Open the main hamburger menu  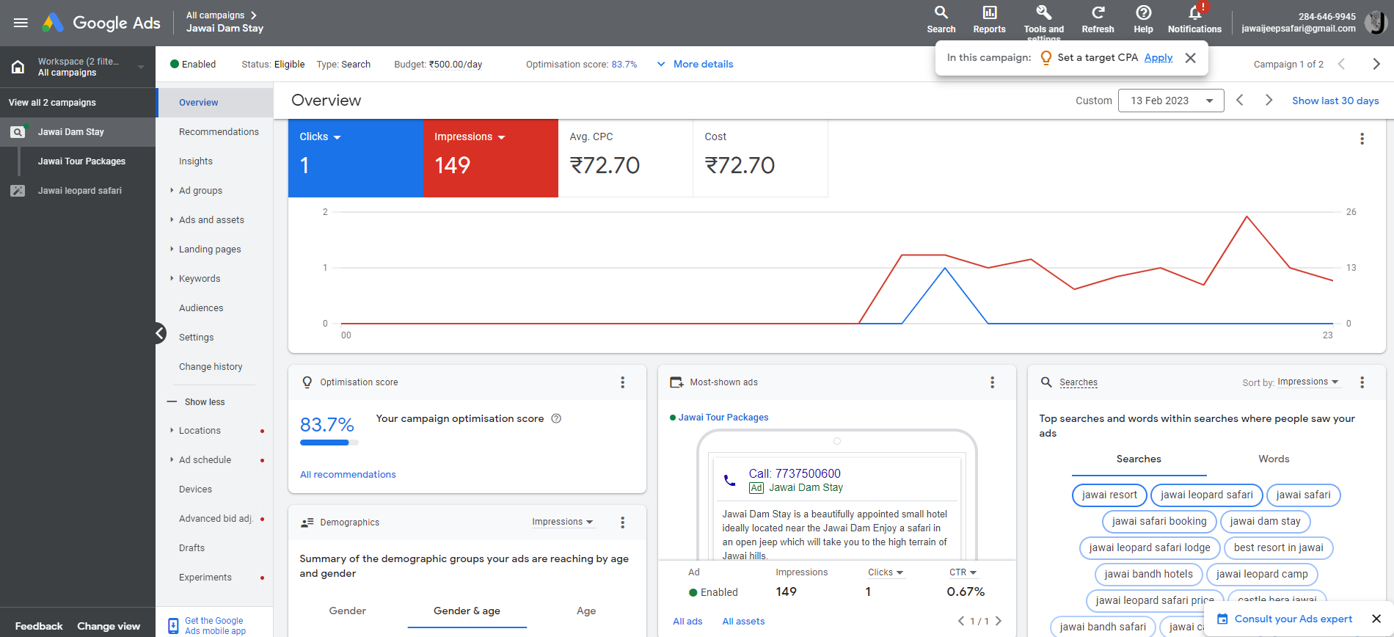pyautogui.click(x=21, y=23)
